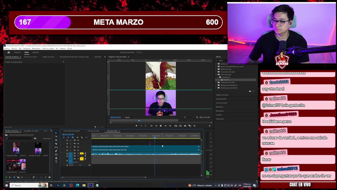Switch to Importar workspace

[17, 52]
